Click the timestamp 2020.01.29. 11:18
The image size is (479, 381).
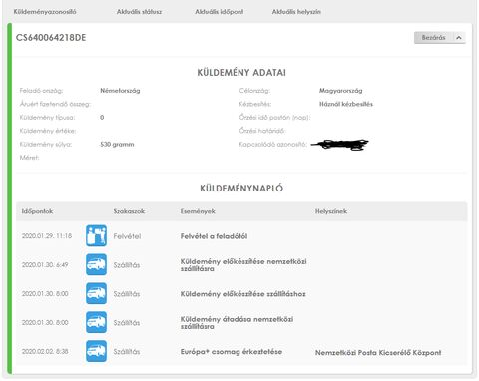(47, 236)
